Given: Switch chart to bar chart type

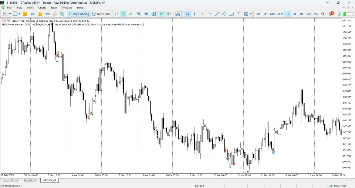Looking at the screenshot, I should point(116,14).
